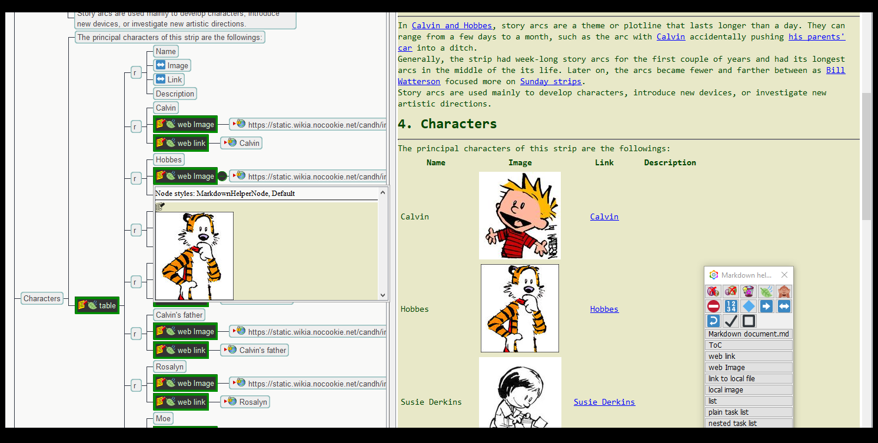The image size is (878, 443).
Task: Open the Susie Derkins link in the table
Action: (x=604, y=402)
